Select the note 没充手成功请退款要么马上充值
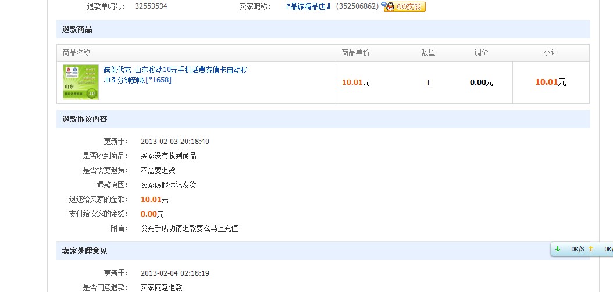The width and height of the screenshot is (613, 292). [x=189, y=228]
